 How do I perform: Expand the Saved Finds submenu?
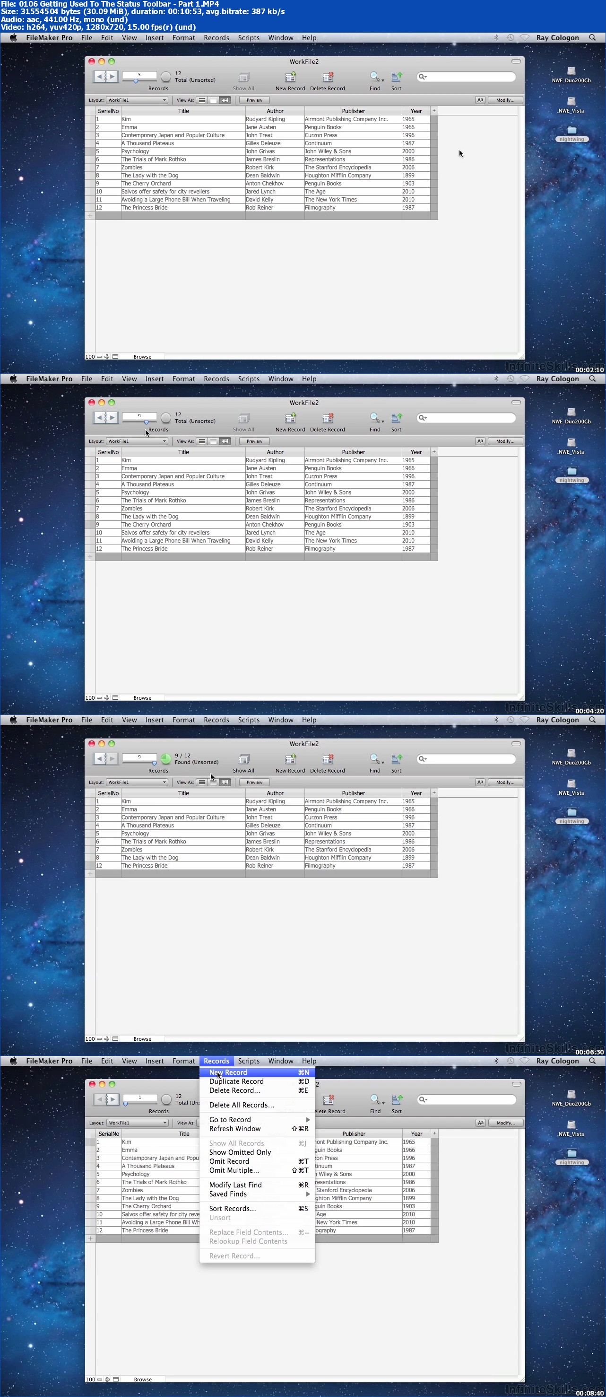pyautogui.click(x=258, y=1194)
